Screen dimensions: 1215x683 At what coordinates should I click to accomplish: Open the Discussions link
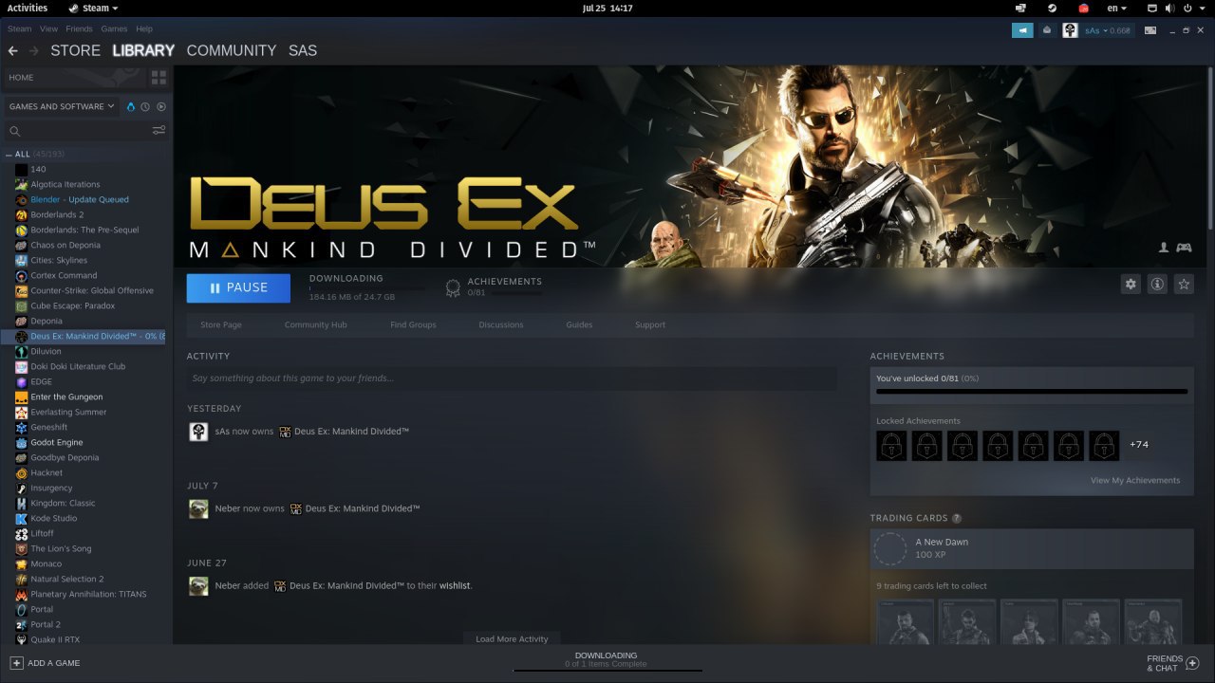point(501,324)
